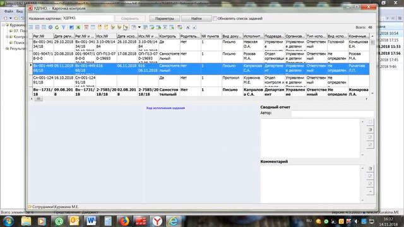The width and height of the screenshot is (404, 227).
Task: Refresh the task list with green arrow icon
Action: click(x=57, y=27)
